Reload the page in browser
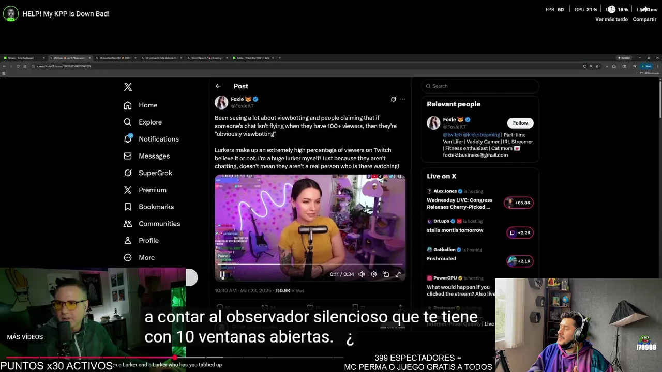Viewport: 662px width, 372px height. (x=18, y=66)
